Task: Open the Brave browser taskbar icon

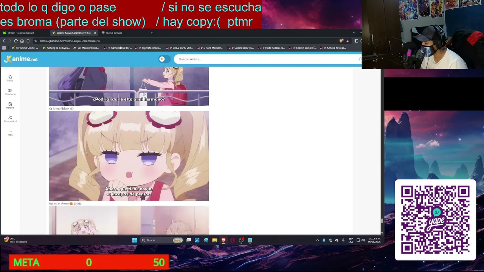Action: click(x=223, y=240)
